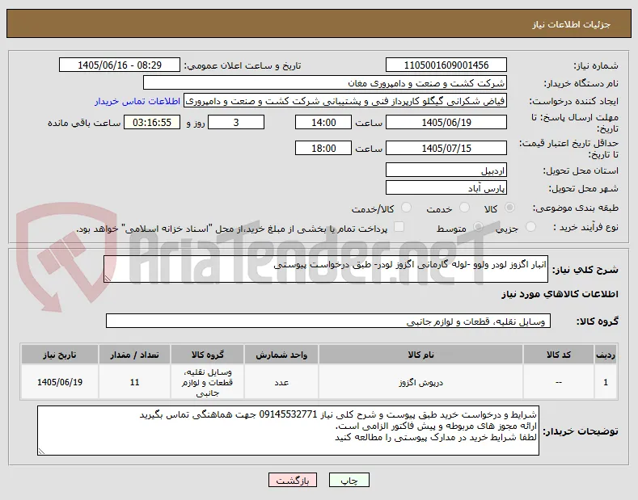Viewport: 638px width, 500px height.
Task: Select the کالا radio button
Action: pyautogui.click(x=509, y=208)
